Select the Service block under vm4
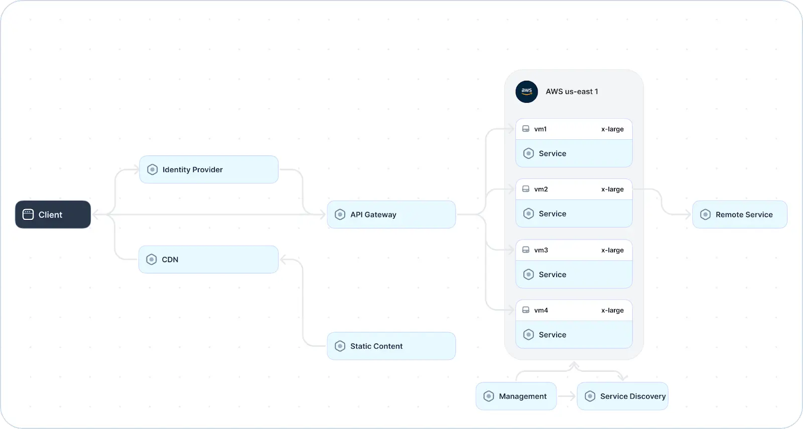 point(574,335)
